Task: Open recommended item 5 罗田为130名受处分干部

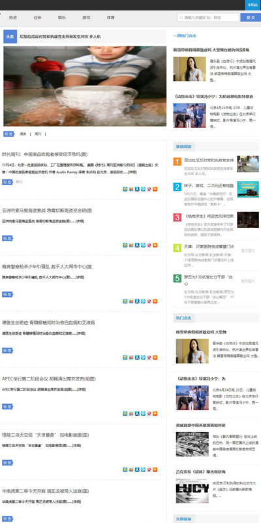Action: click(x=209, y=280)
